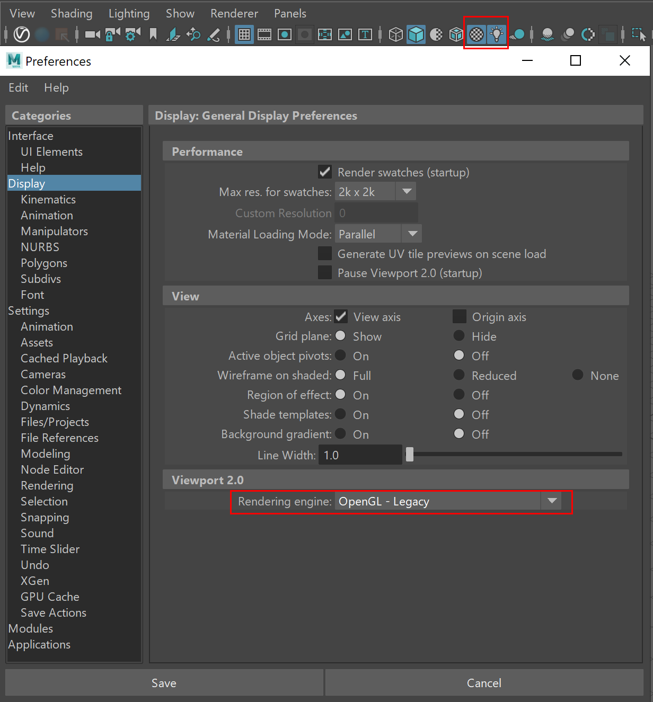653x702 pixels.
Task: Switch to Wireframe display icon
Action: click(396, 34)
